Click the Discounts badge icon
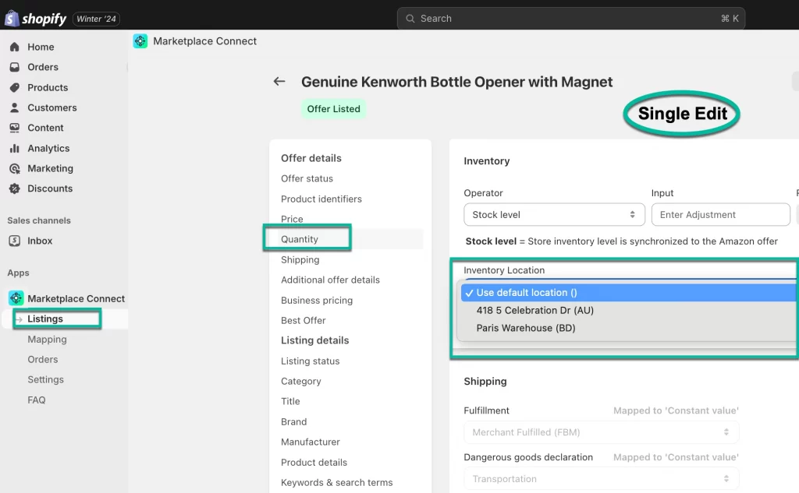This screenshot has width=799, height=493. [15, 188]
